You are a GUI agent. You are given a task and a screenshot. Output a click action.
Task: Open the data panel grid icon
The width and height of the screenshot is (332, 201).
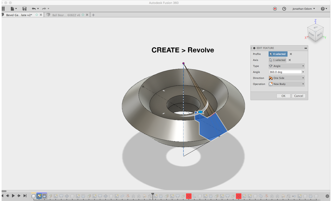coord(3,9)
